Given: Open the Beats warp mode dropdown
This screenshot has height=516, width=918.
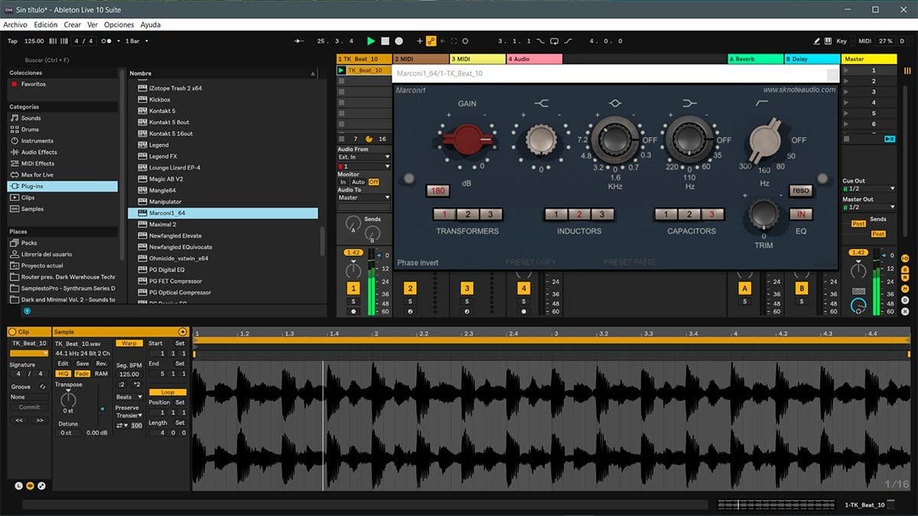Looking at the screenshot, I should tap(129, 398).
